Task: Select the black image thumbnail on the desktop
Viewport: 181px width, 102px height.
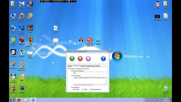Action: coord(157,17)
